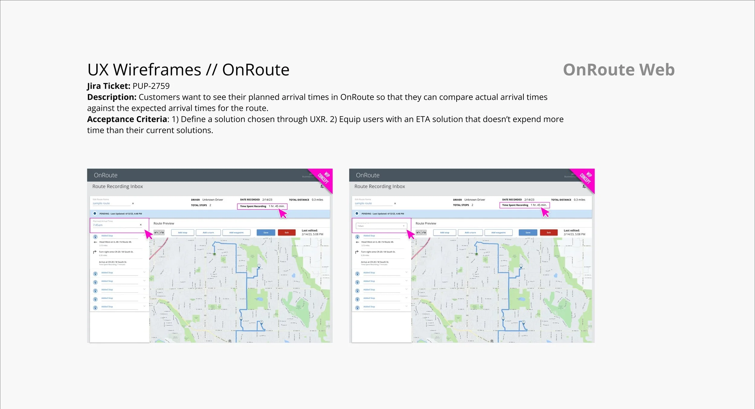Expand second Added Stop chevron in left wireframe

[144, 272]
